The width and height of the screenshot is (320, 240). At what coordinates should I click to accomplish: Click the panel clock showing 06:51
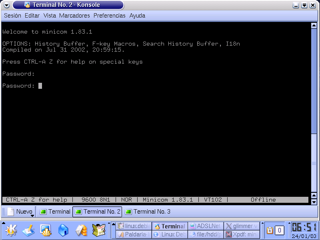(x=304, y=227)
